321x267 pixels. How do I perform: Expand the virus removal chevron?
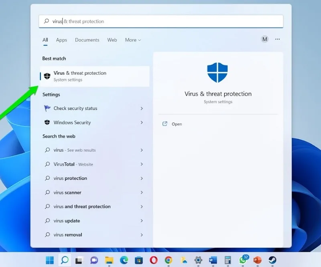click(142, 235)
